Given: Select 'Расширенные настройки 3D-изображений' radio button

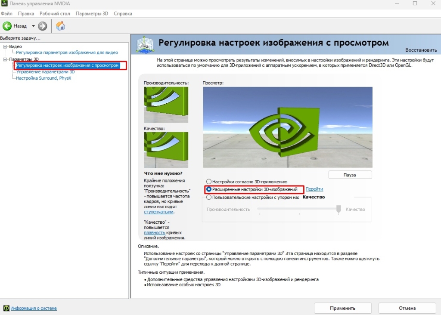Looking at the screenshot, I should point(209,189).
